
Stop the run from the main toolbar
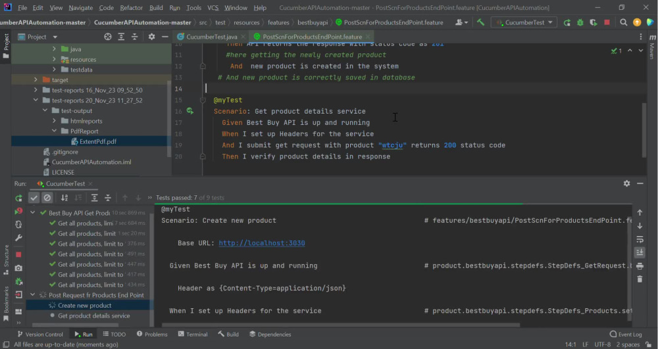[607, 22]
